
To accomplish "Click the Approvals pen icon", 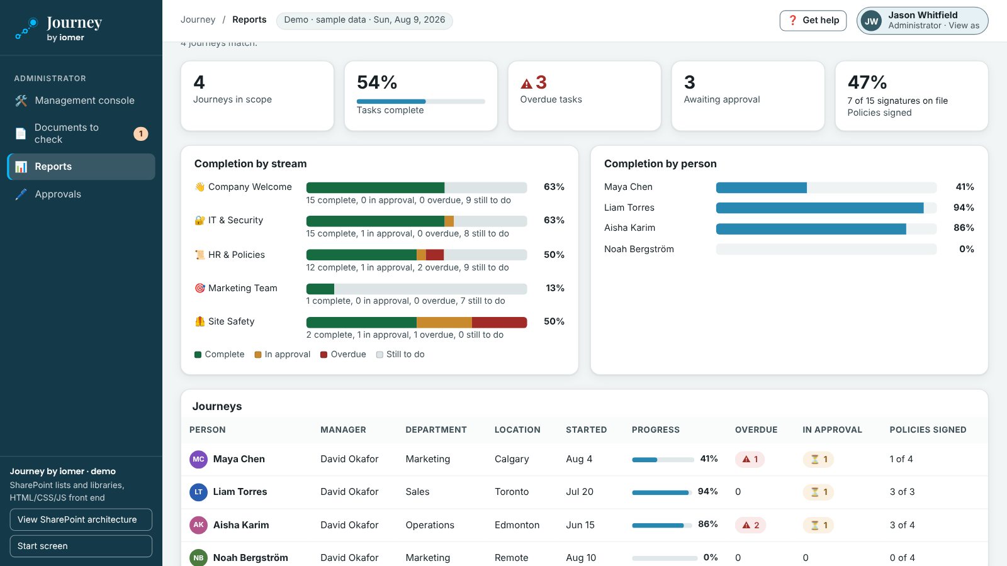I will click(x=21, y=194).
